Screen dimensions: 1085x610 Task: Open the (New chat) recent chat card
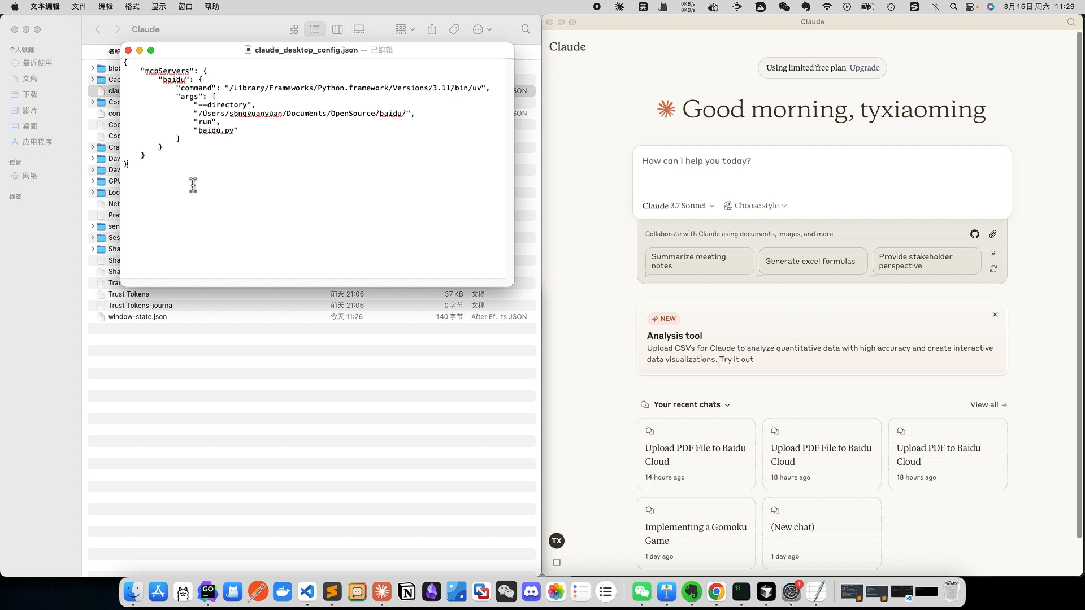pos(822,533)
